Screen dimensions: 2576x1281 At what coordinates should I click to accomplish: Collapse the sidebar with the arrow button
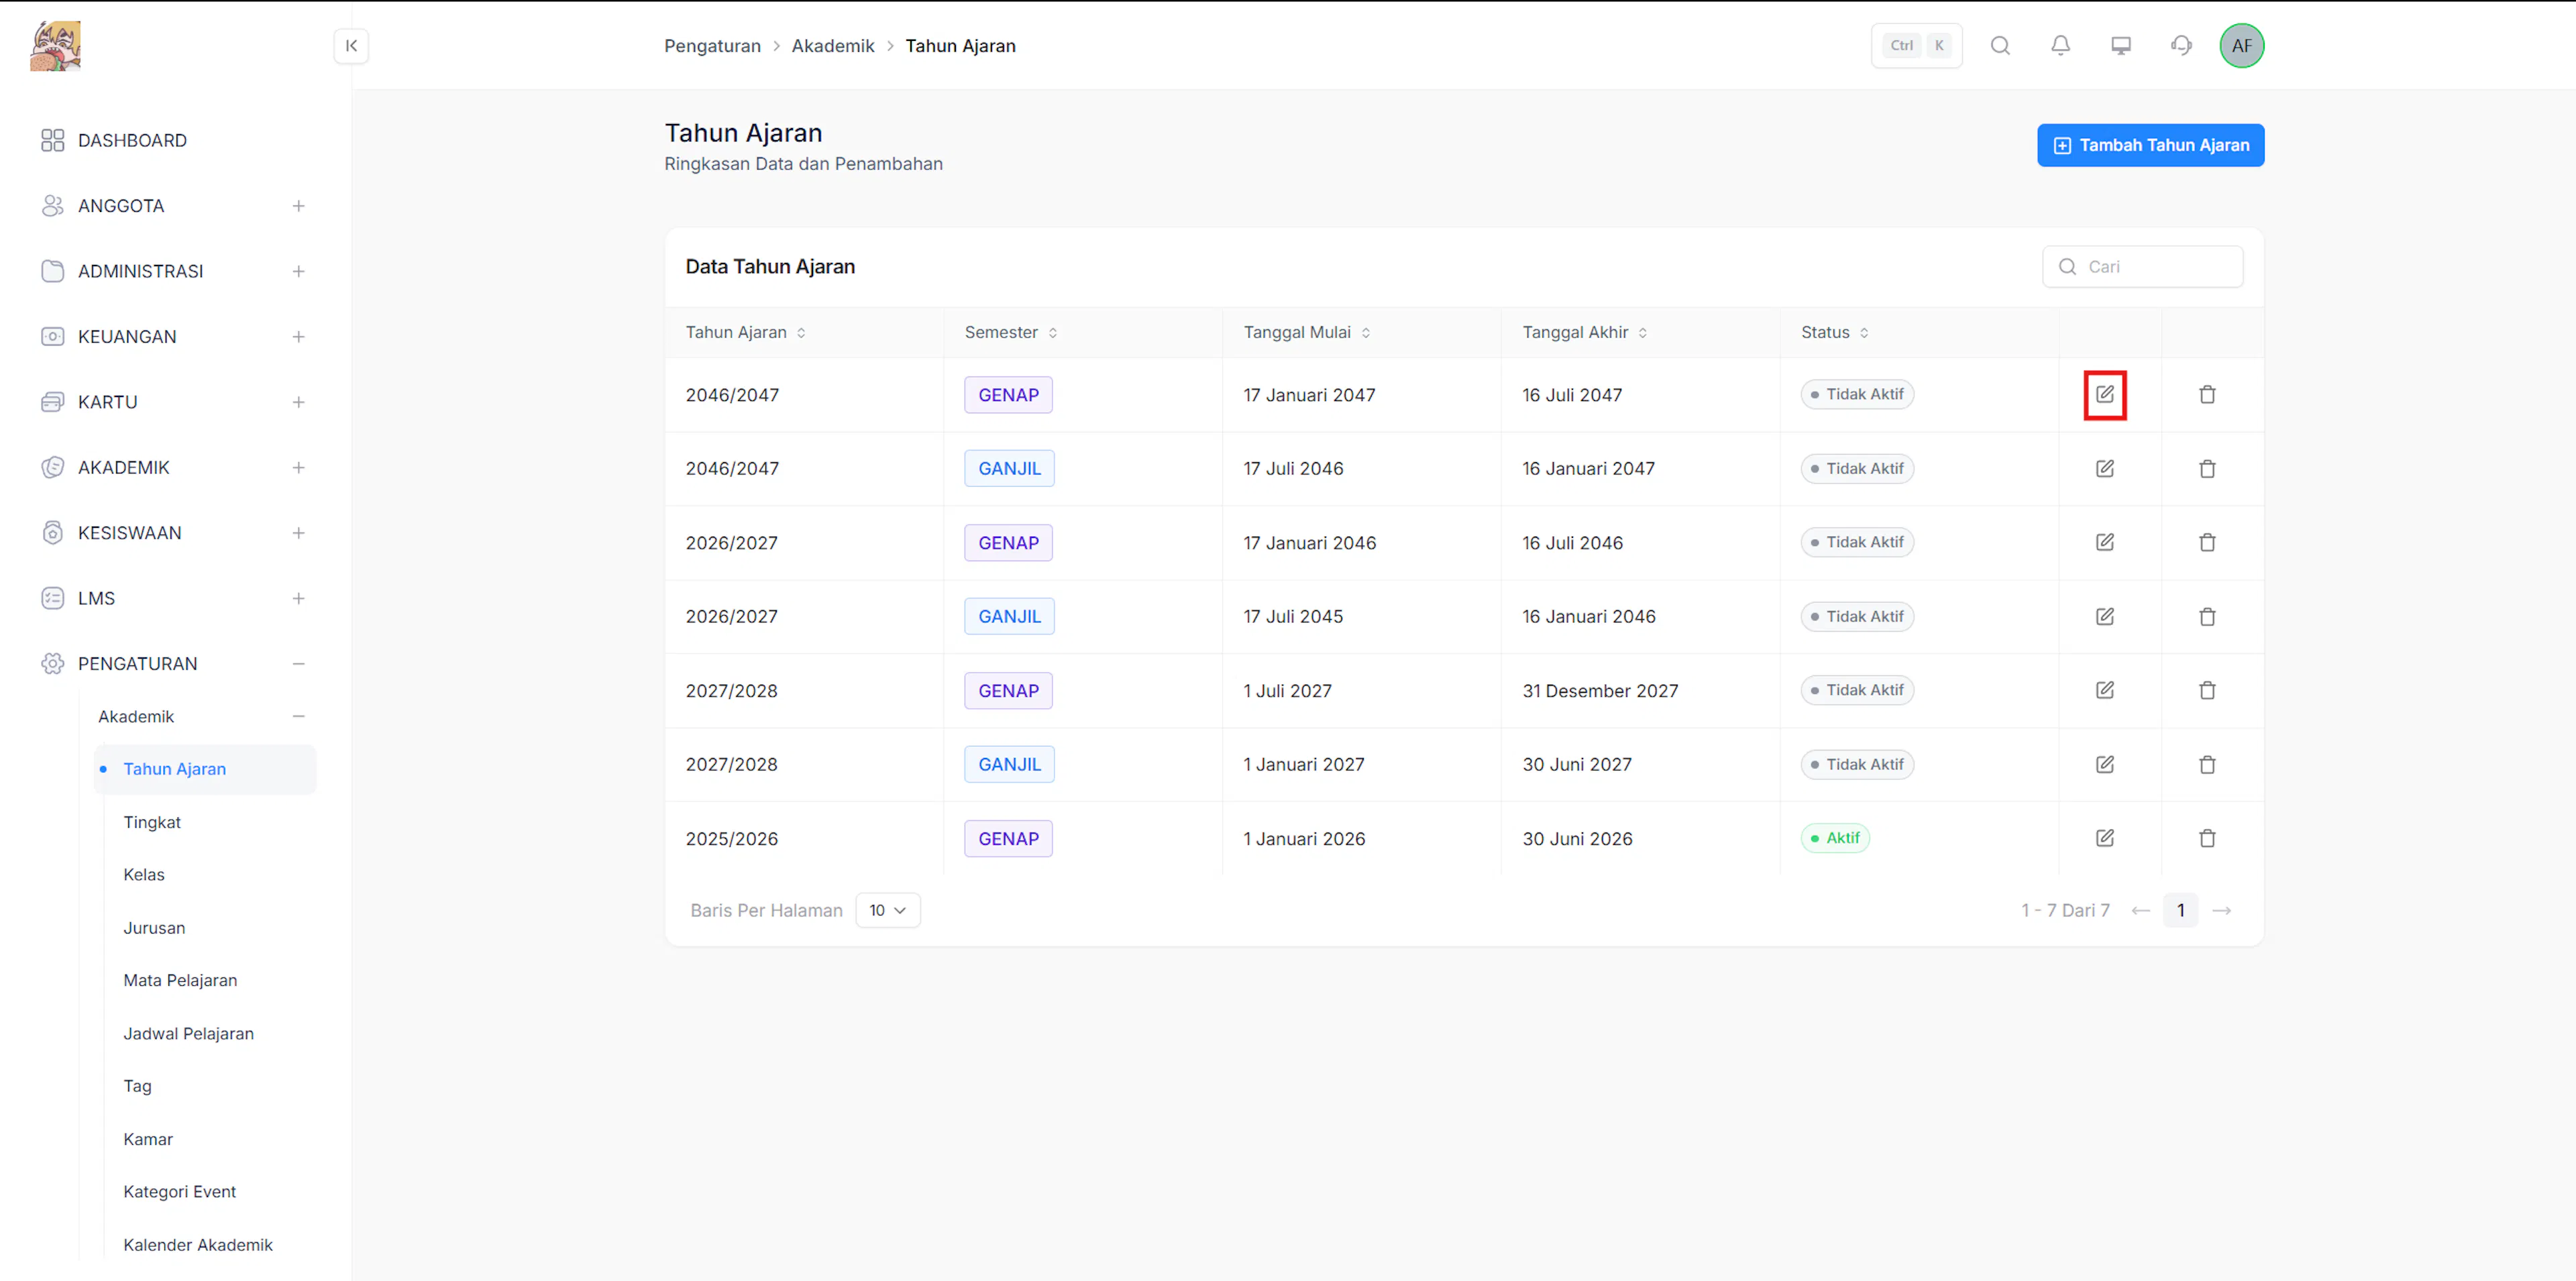[351, 46]
